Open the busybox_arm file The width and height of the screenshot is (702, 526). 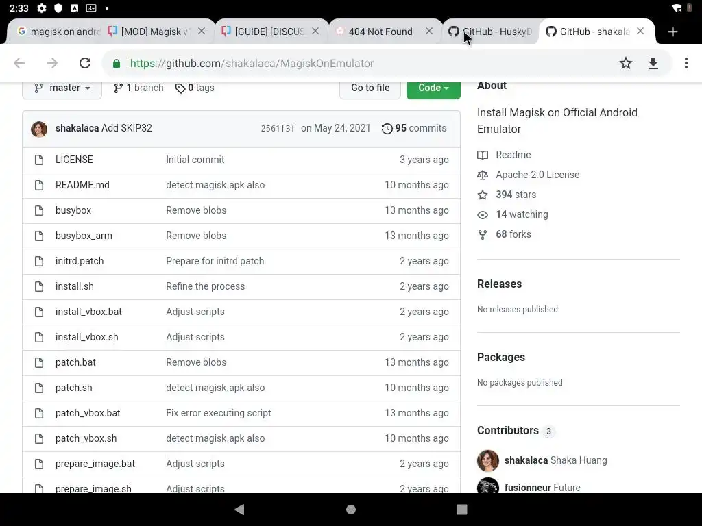[84, 236]
